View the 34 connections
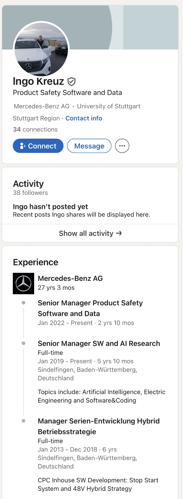This screenshot has width=183, height=499. pos(35,129)
